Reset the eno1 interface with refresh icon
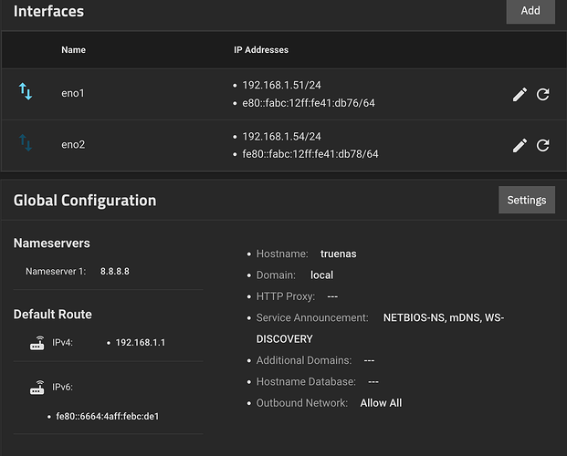The height and width of the screenshot is (456, 567). pyautogui.click(x=542, y=94)
